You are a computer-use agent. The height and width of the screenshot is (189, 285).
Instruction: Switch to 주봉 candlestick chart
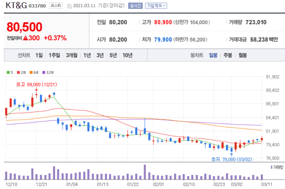click(228, 55)
